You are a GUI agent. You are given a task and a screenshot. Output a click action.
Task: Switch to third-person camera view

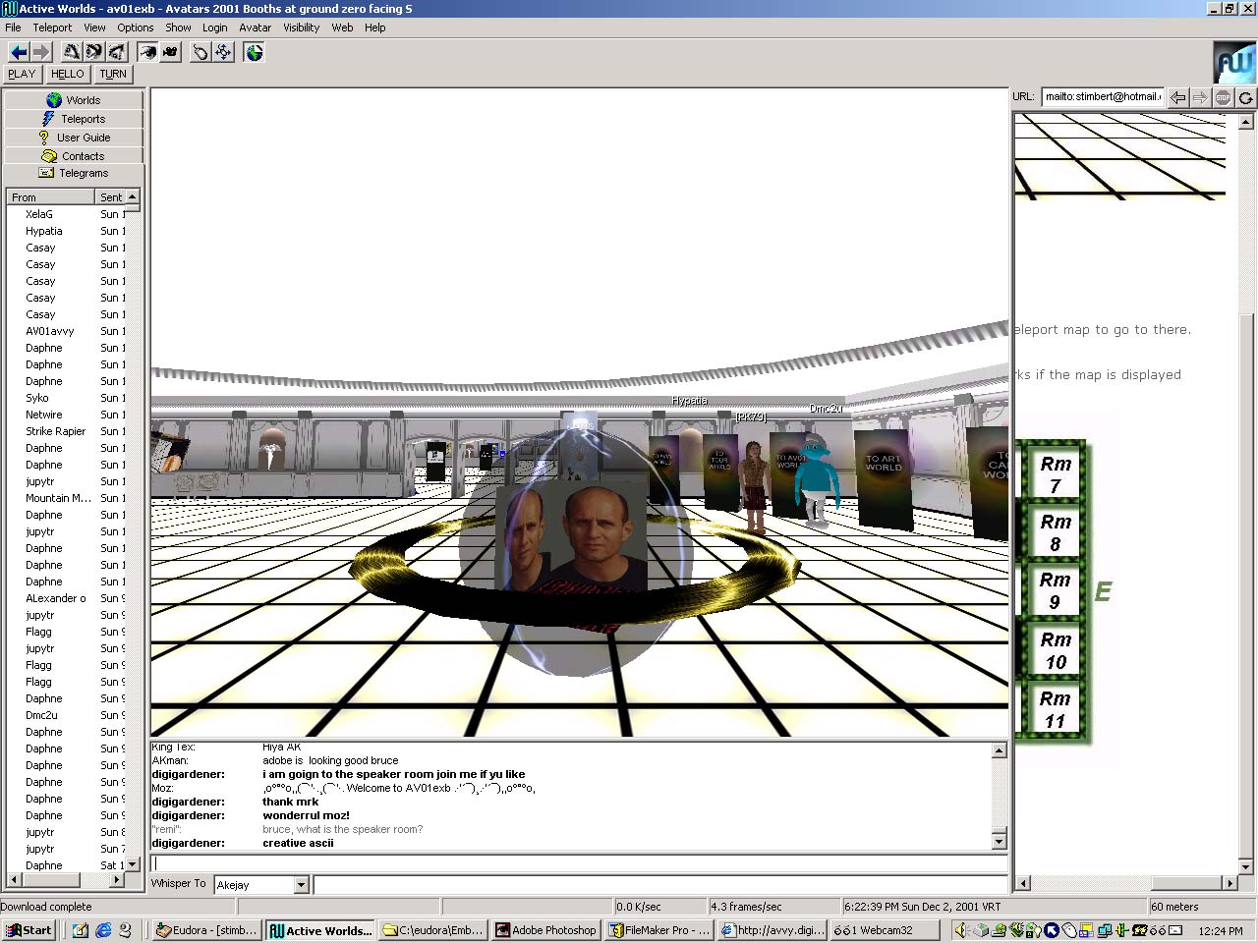(x=170, y=52)
